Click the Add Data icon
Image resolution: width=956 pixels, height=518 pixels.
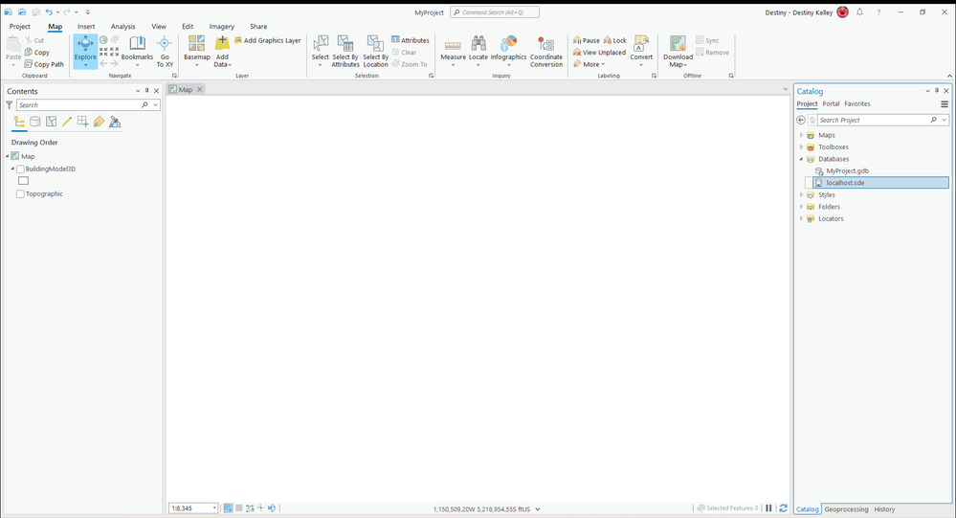pos(222,43)
